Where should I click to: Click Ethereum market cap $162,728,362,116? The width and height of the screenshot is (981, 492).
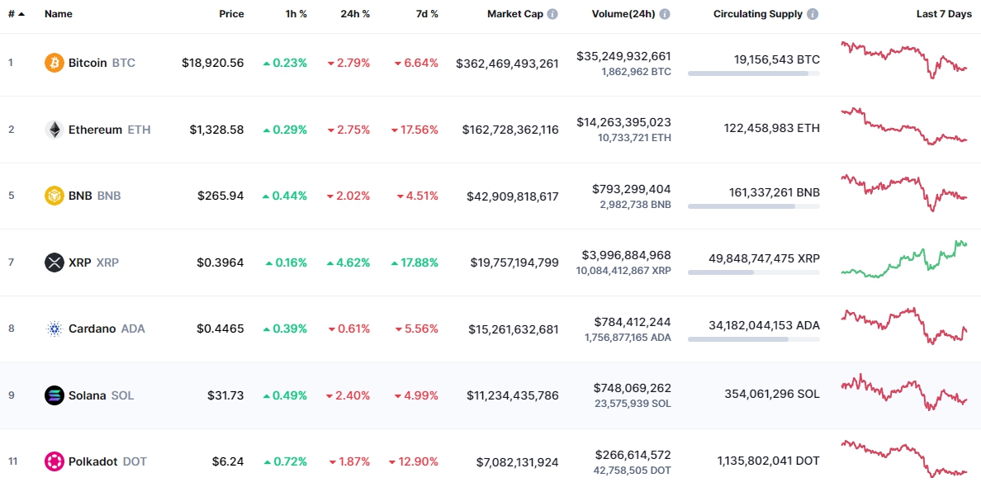[x=510, y=130]
